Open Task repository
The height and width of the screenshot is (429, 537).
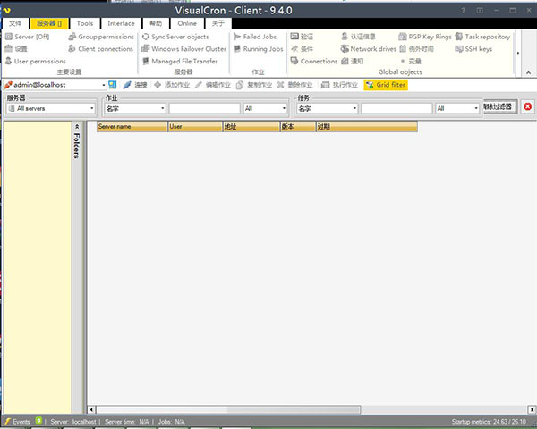[x=483, y=37]
